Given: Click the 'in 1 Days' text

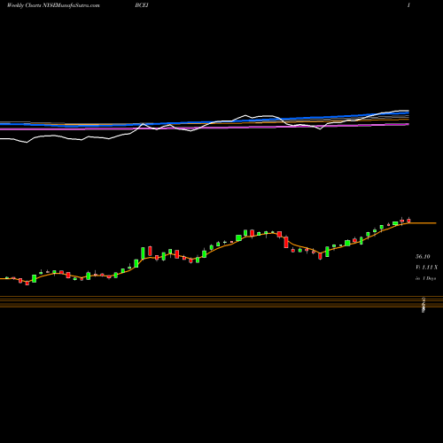Looking at the screenshot, I should (x=425, y=278).
